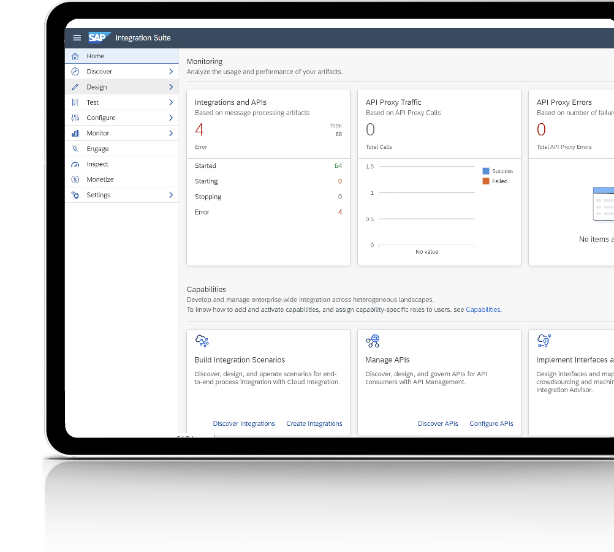The image size is (614, 552).
Task: Click the Monetize dollar icon
Action: pos(75,180)
